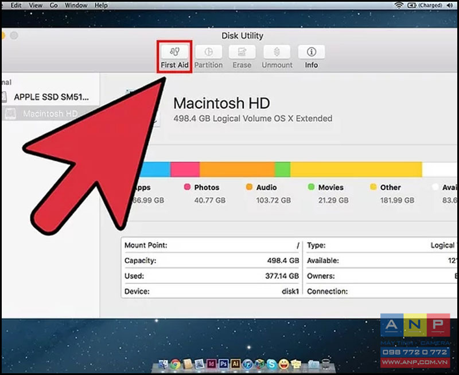
Task: Launch Google Chrome from the dock
Action: (176, 364)
